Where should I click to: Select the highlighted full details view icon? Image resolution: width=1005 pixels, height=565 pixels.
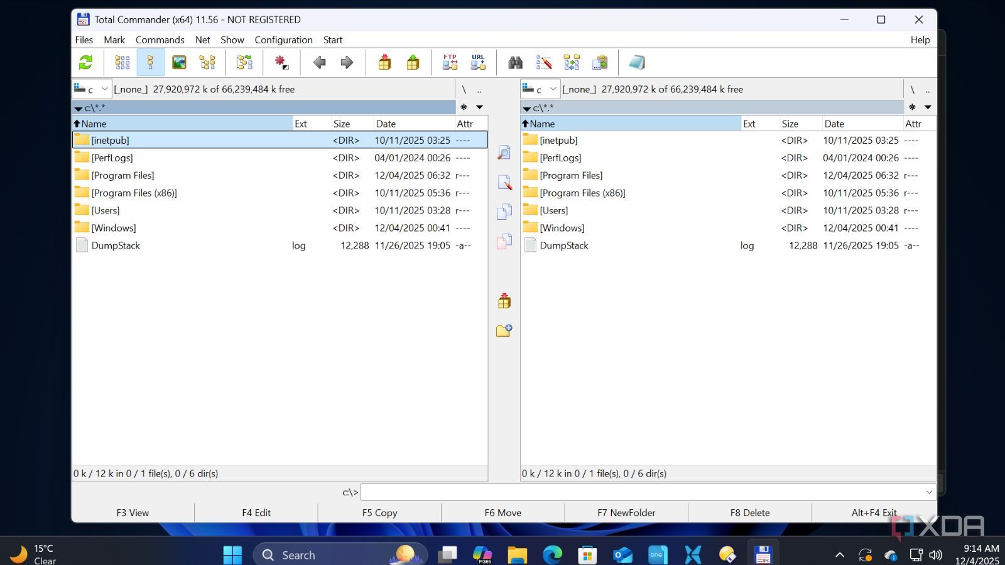pyautogui.click(x=151, y=62)
